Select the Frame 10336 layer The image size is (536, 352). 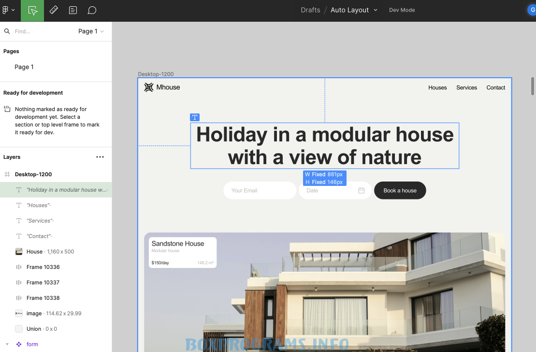pyautogui.click(x=56, y=267)
